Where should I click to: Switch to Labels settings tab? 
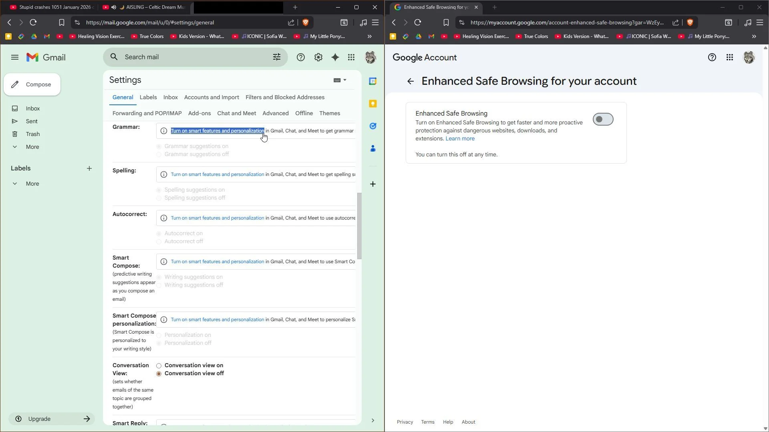148,97
